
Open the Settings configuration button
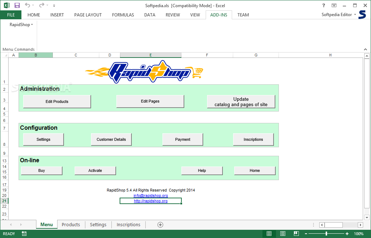pos(43,139)
